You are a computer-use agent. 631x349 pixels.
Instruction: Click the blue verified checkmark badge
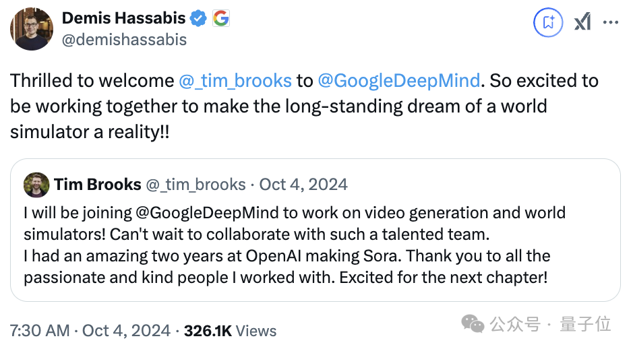(x=198, y=19)
